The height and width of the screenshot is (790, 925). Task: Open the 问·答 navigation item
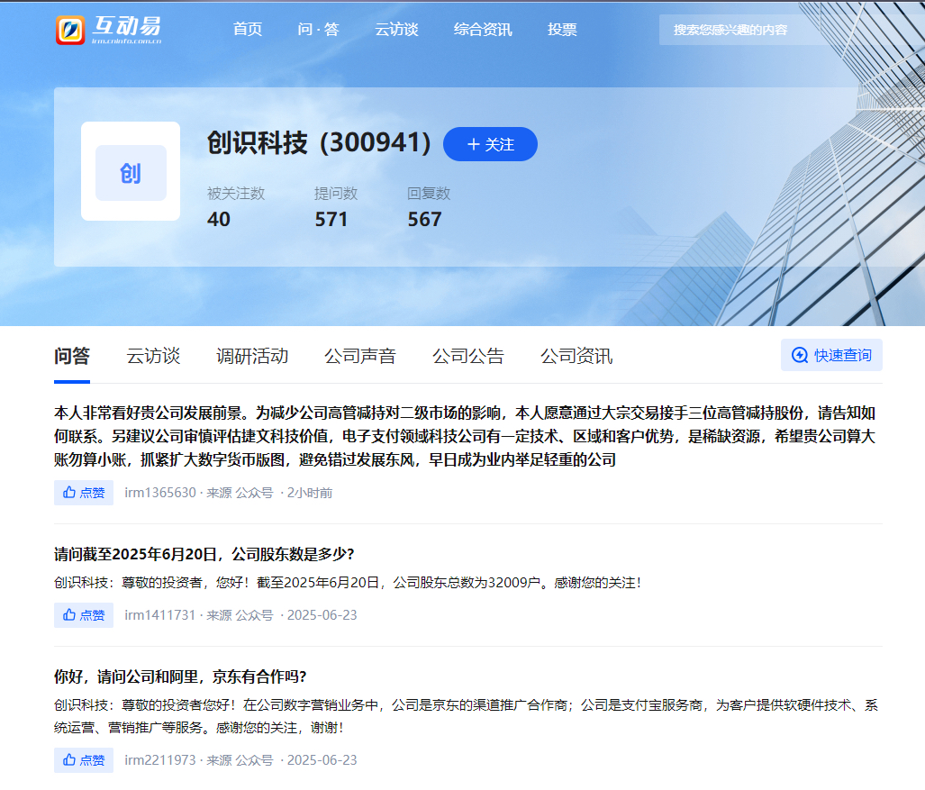point(318,30)
